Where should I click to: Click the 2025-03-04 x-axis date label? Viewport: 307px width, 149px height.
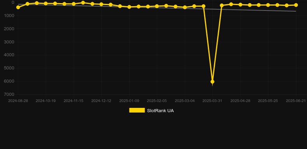[185, 101]
